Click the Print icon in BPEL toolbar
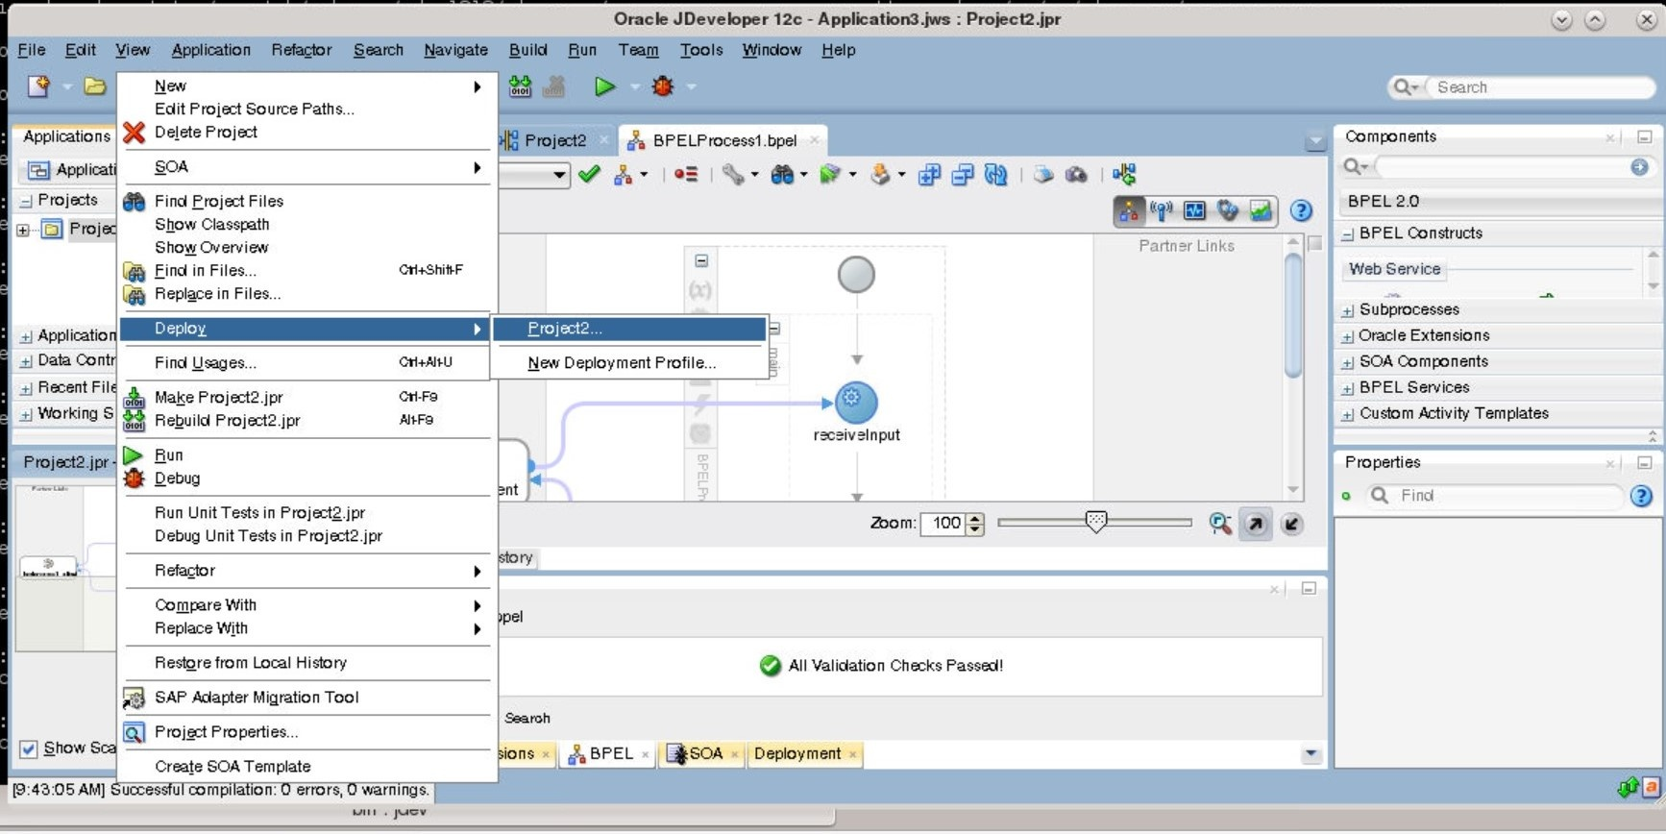Image resolution: width=1666 pixels, height=834 pixels. point(1043,174)
